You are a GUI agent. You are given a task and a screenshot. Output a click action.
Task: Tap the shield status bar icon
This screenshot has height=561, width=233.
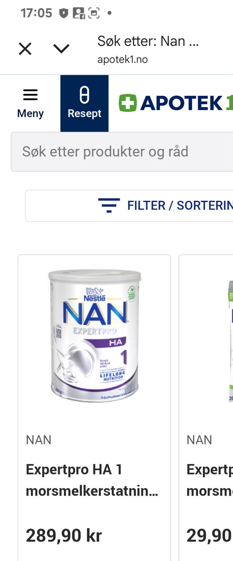pyautogui.click(x=64, y=13)
